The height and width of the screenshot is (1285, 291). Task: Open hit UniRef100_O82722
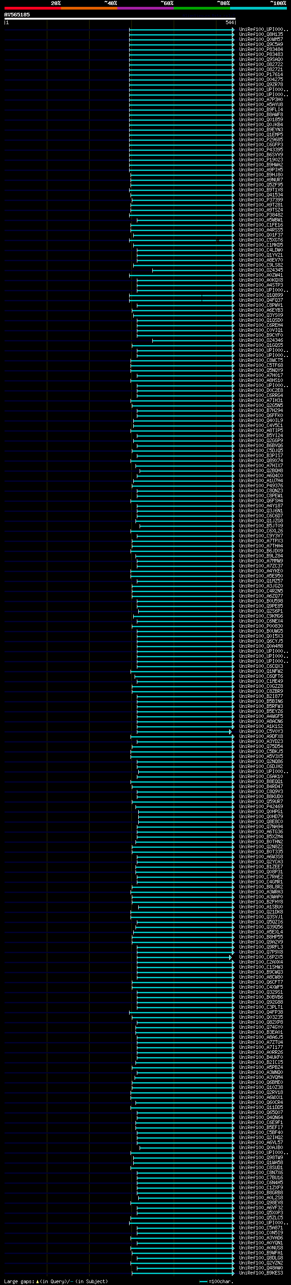coord(261,64)
